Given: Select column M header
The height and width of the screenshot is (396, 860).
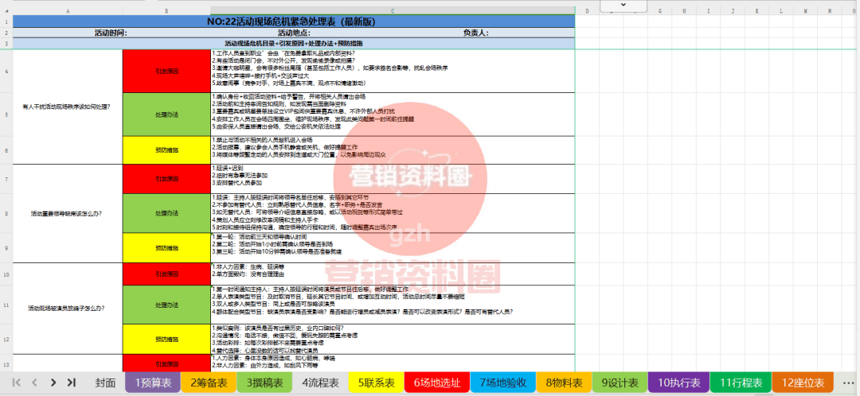Looking at the screenshot, I should (x=806, y=11).
